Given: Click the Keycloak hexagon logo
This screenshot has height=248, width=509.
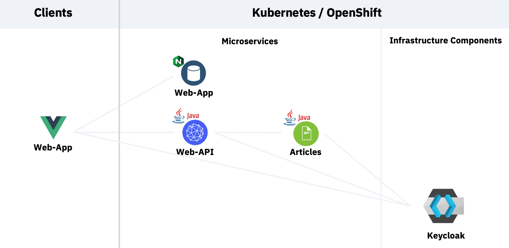Looking at the screenshot, I should click(x=443, y=206).
